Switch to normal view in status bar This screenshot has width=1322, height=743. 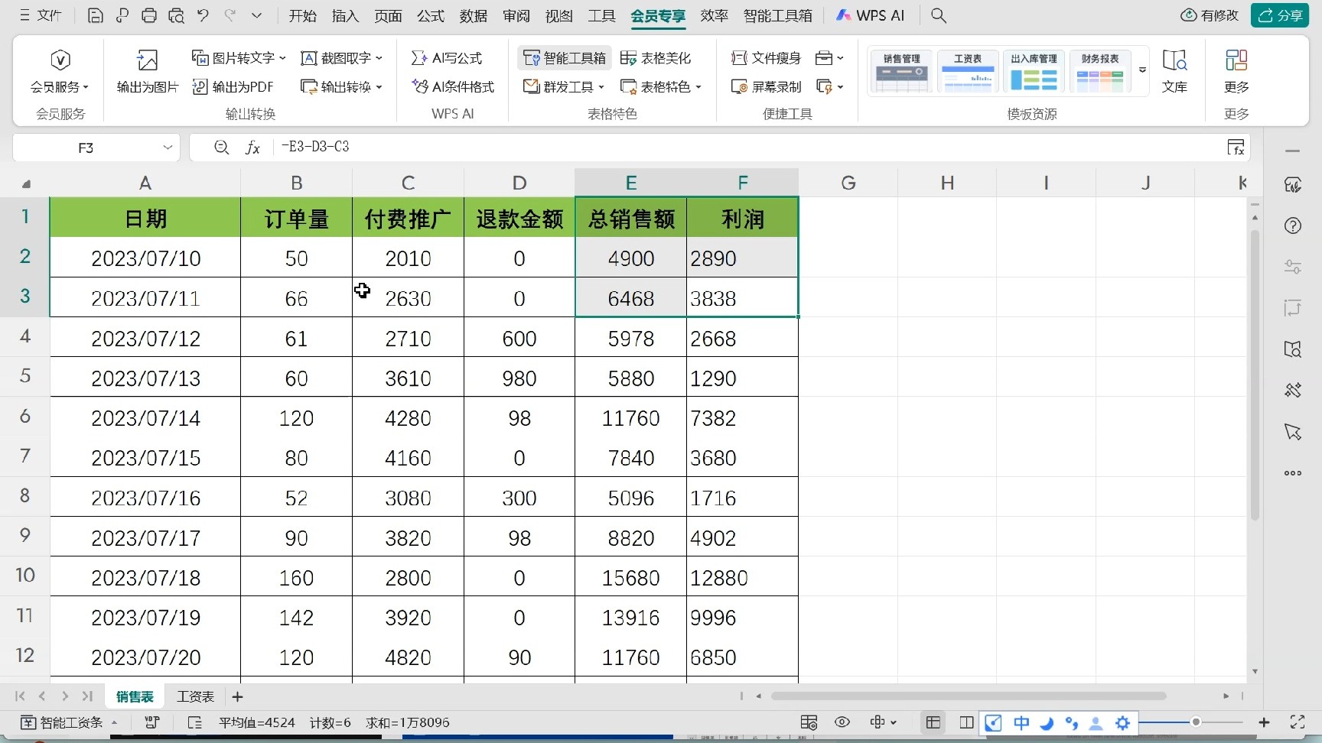(x=933, y=722)
